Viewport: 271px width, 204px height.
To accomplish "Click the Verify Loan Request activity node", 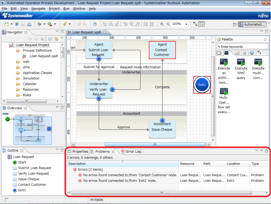I will (x=99, y=89).
